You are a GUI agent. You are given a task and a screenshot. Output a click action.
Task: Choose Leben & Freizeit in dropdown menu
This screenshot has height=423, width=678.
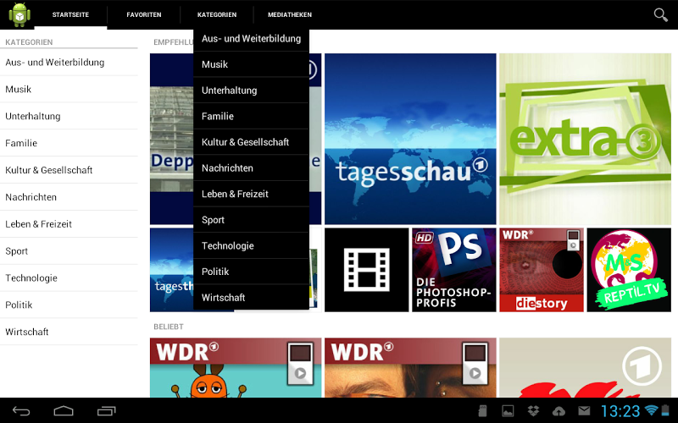pyautogui.click(x=251, y=194)
